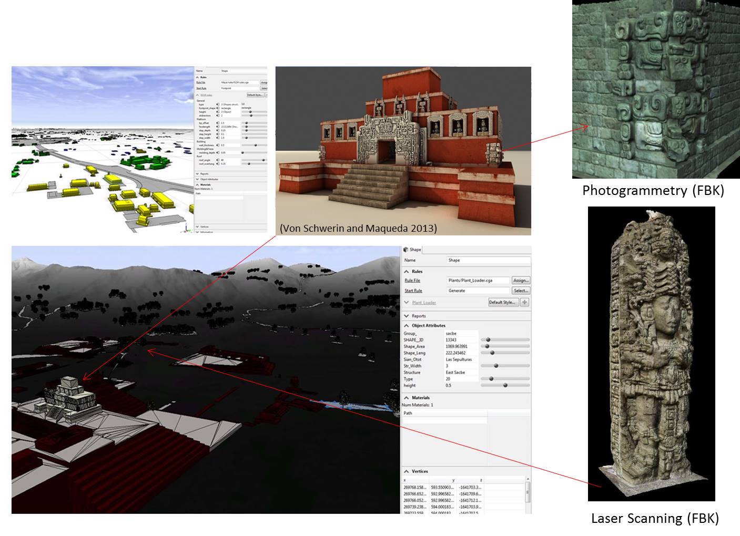Click source icon beside step_height attribute

(218, 134)
